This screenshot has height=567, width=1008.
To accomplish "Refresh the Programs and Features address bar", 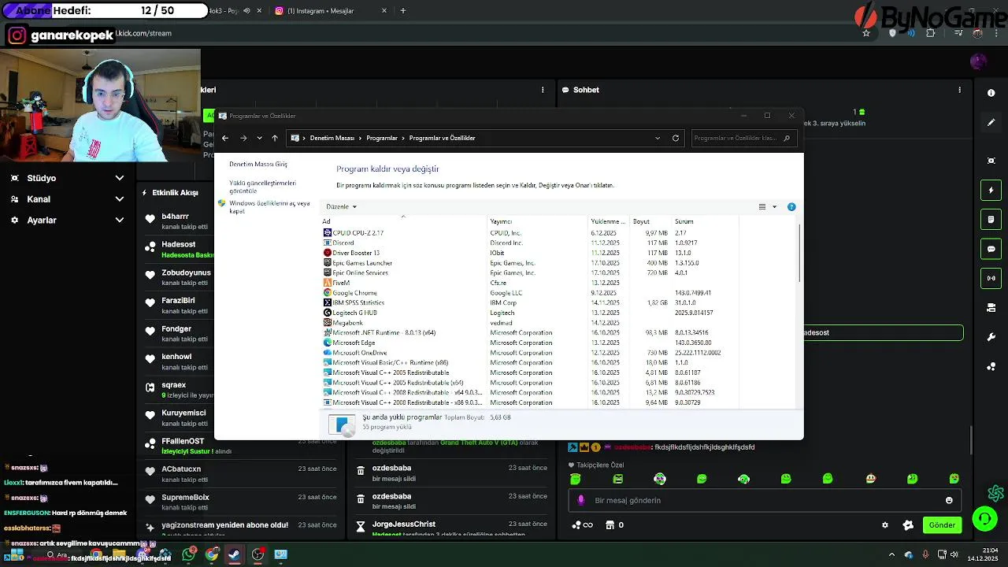I will [676, 138].
